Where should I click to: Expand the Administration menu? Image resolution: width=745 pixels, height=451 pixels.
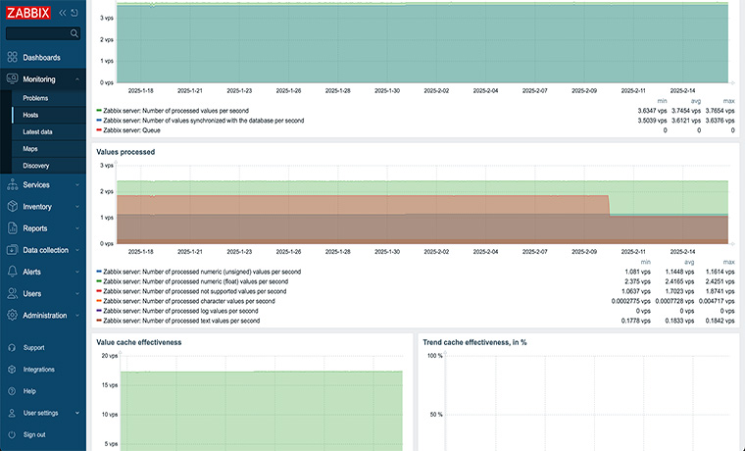pyautogui.click(x=45, y=316)
